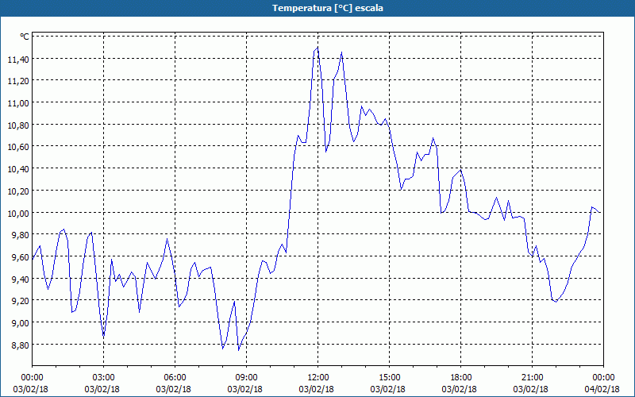
Task: Select the 9,00 y-axis value
Action: (21, 323)
